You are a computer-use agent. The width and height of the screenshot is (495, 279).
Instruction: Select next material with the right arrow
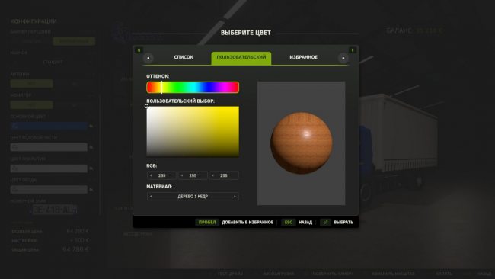coord(235,197)
